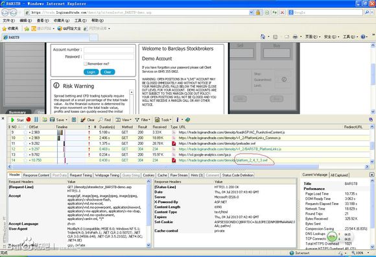Click the info icon in the analyzer toolbar
The image size is (376, 257).
point(178,119)
